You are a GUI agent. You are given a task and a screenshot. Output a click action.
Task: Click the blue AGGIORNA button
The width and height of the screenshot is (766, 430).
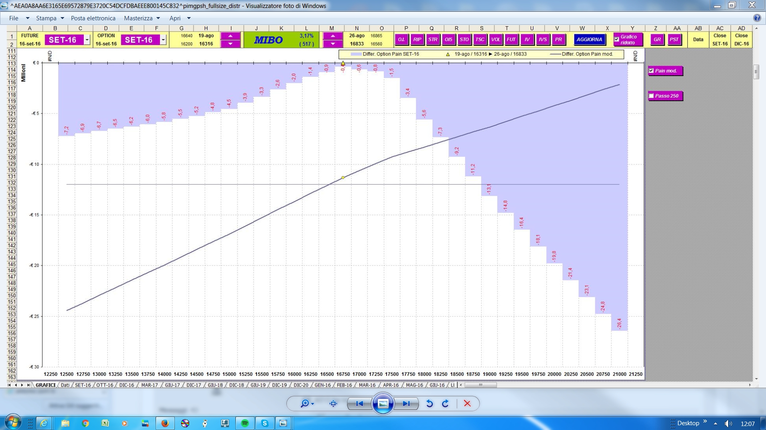coord(589,39)
